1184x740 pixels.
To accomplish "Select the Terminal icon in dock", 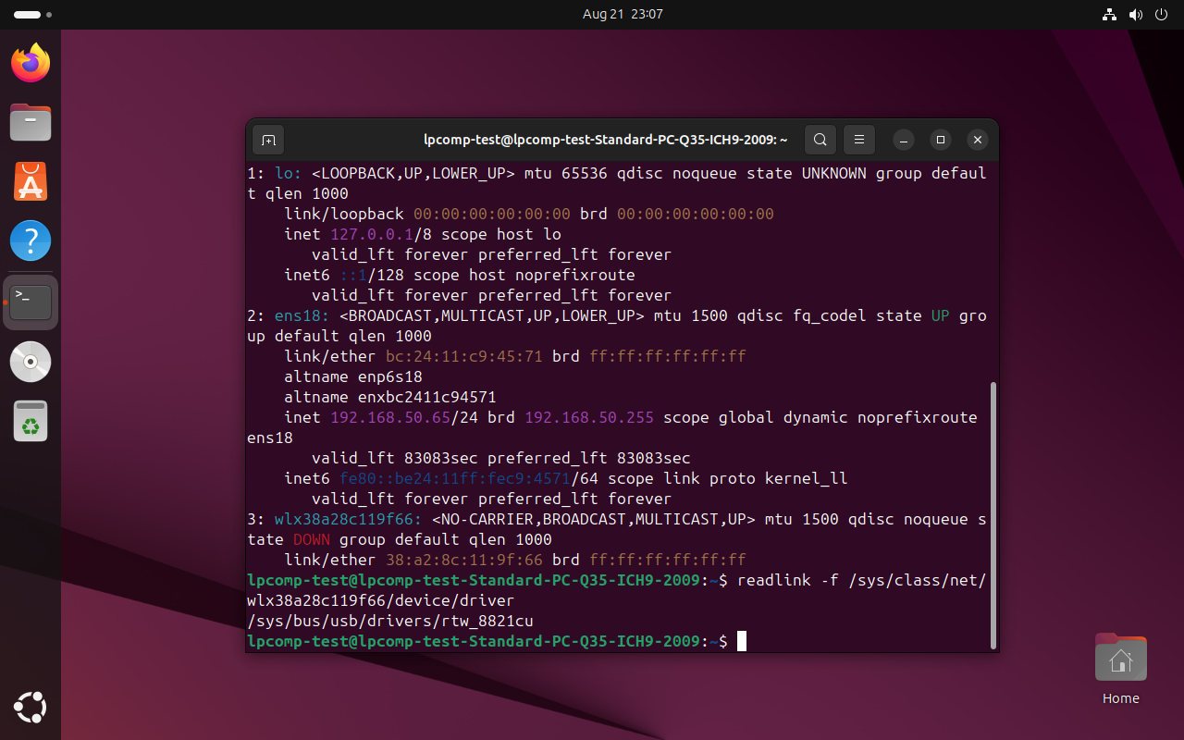I will 31,302.
